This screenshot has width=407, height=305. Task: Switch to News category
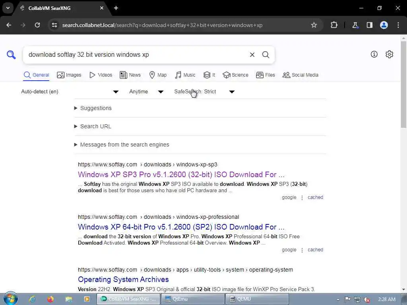point(130,75)
